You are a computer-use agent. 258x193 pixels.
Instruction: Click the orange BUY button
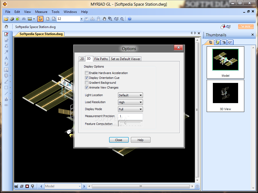coord(246,27)
